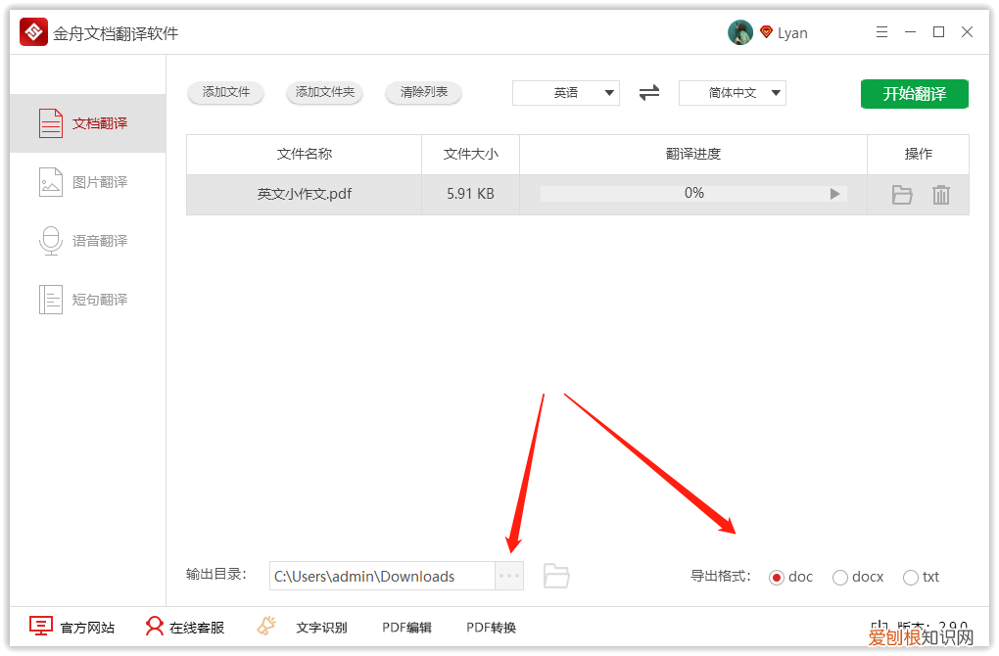Click 添加文件夹 to add a folder

pyautogui.click(x=324, y=93)
